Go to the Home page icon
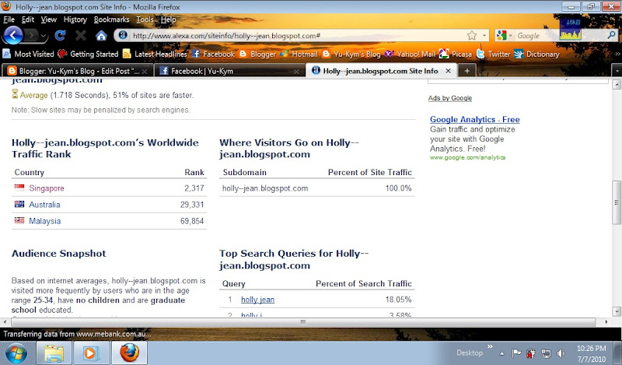 (102, 36)
